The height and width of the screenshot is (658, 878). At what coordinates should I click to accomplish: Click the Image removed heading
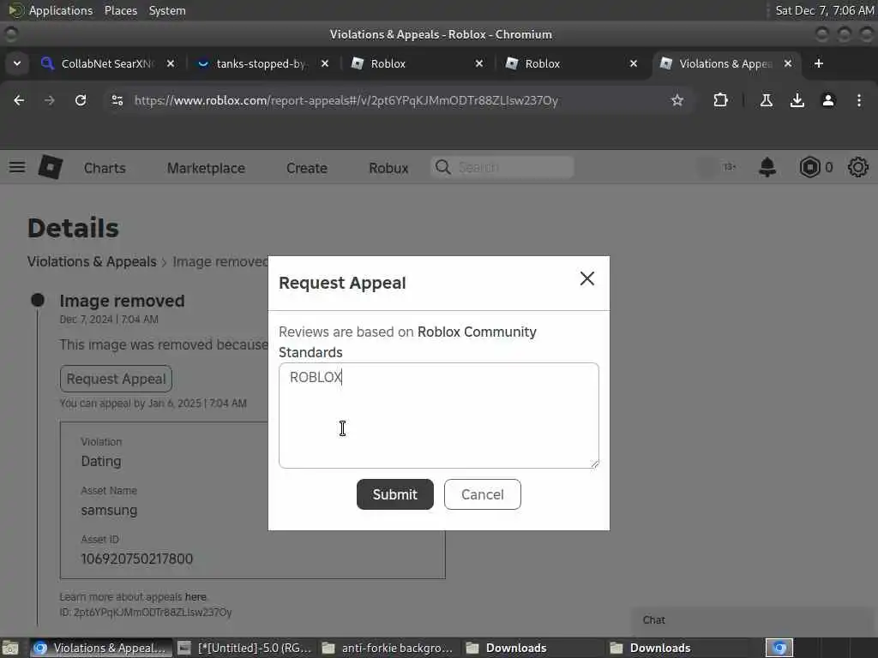pos(122,301)
